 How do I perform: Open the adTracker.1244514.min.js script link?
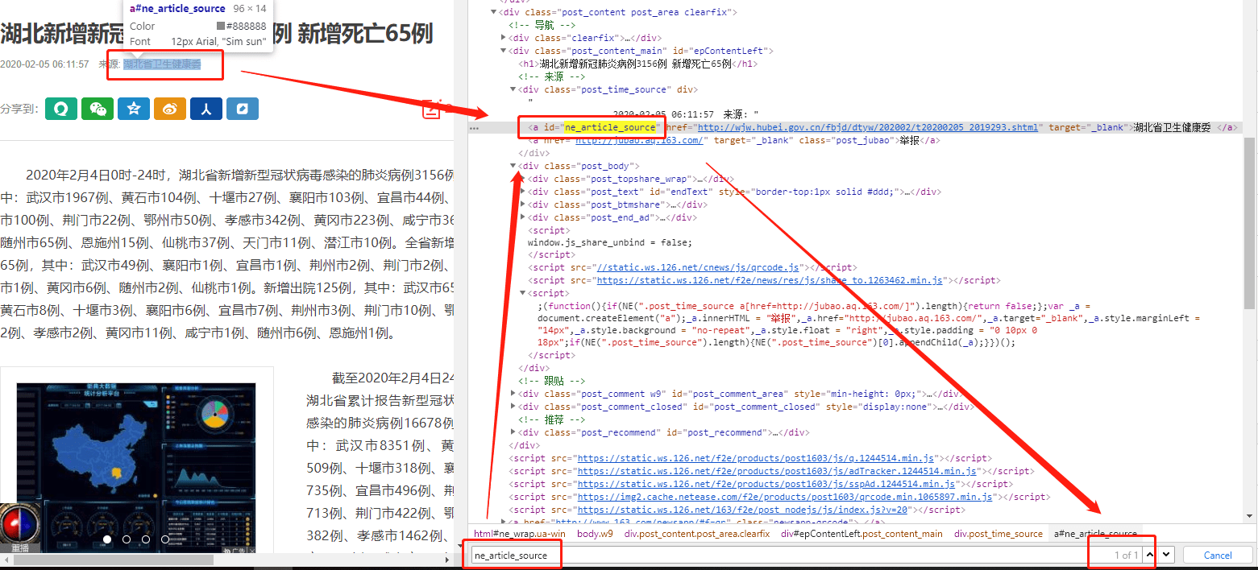tap(778, 471)
